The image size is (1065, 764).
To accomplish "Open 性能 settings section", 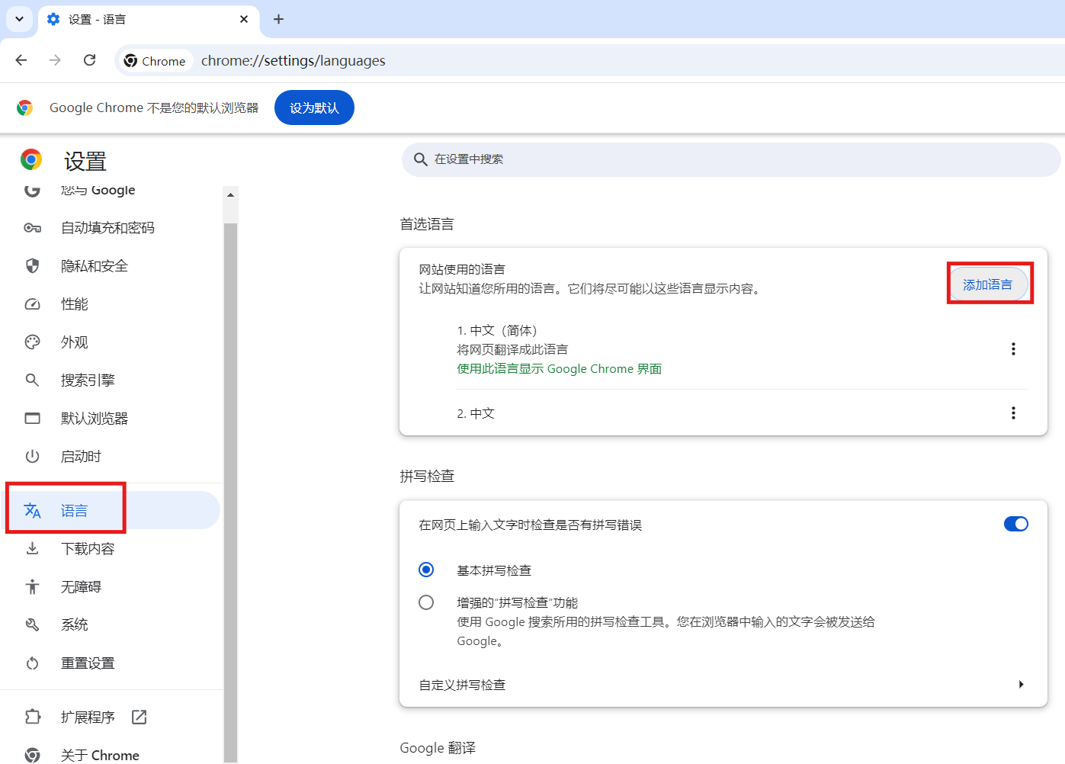I will pyautogui.click(x=75, y=304).
